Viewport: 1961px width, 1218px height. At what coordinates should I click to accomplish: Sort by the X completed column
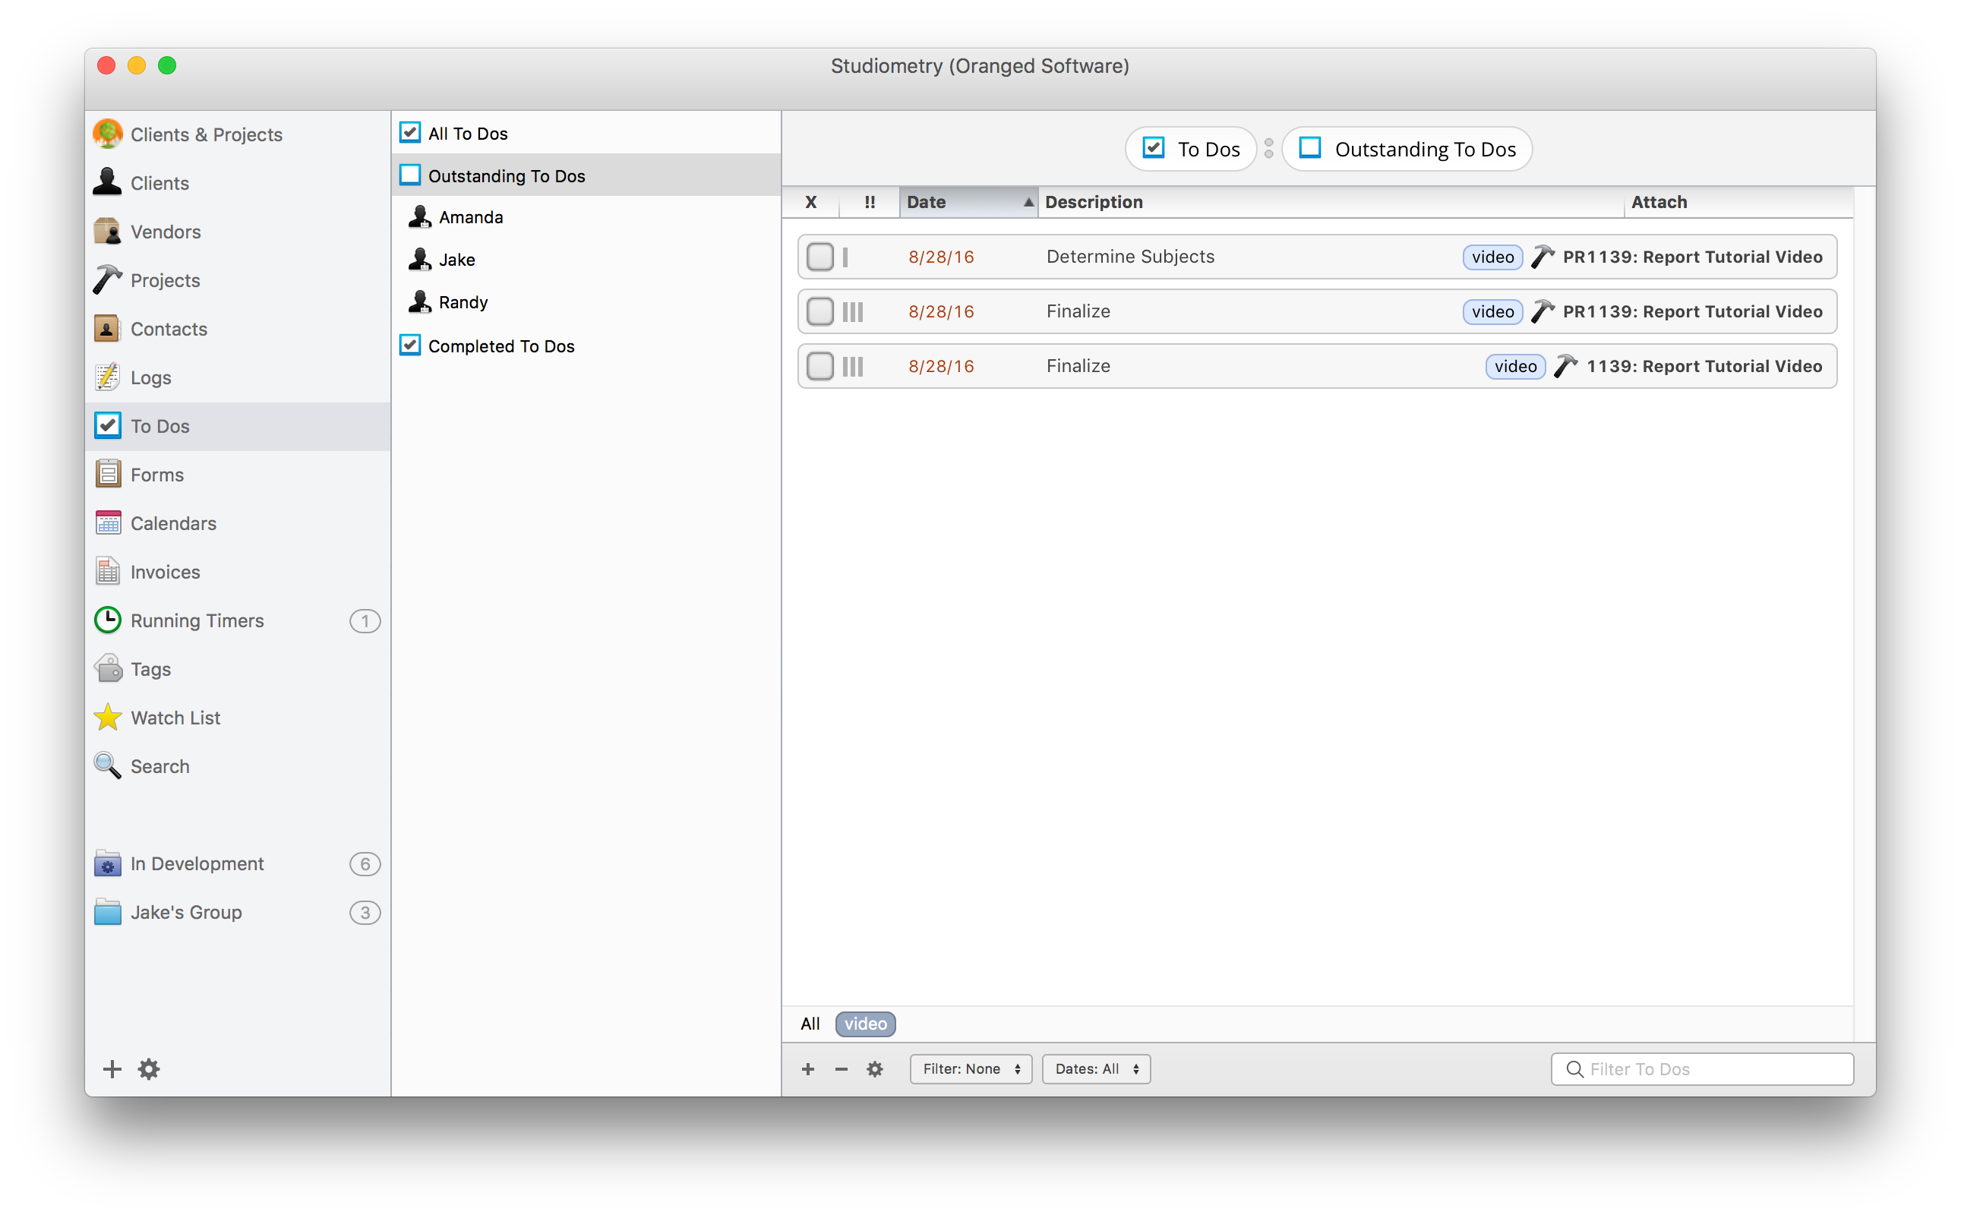coord(810,202)
